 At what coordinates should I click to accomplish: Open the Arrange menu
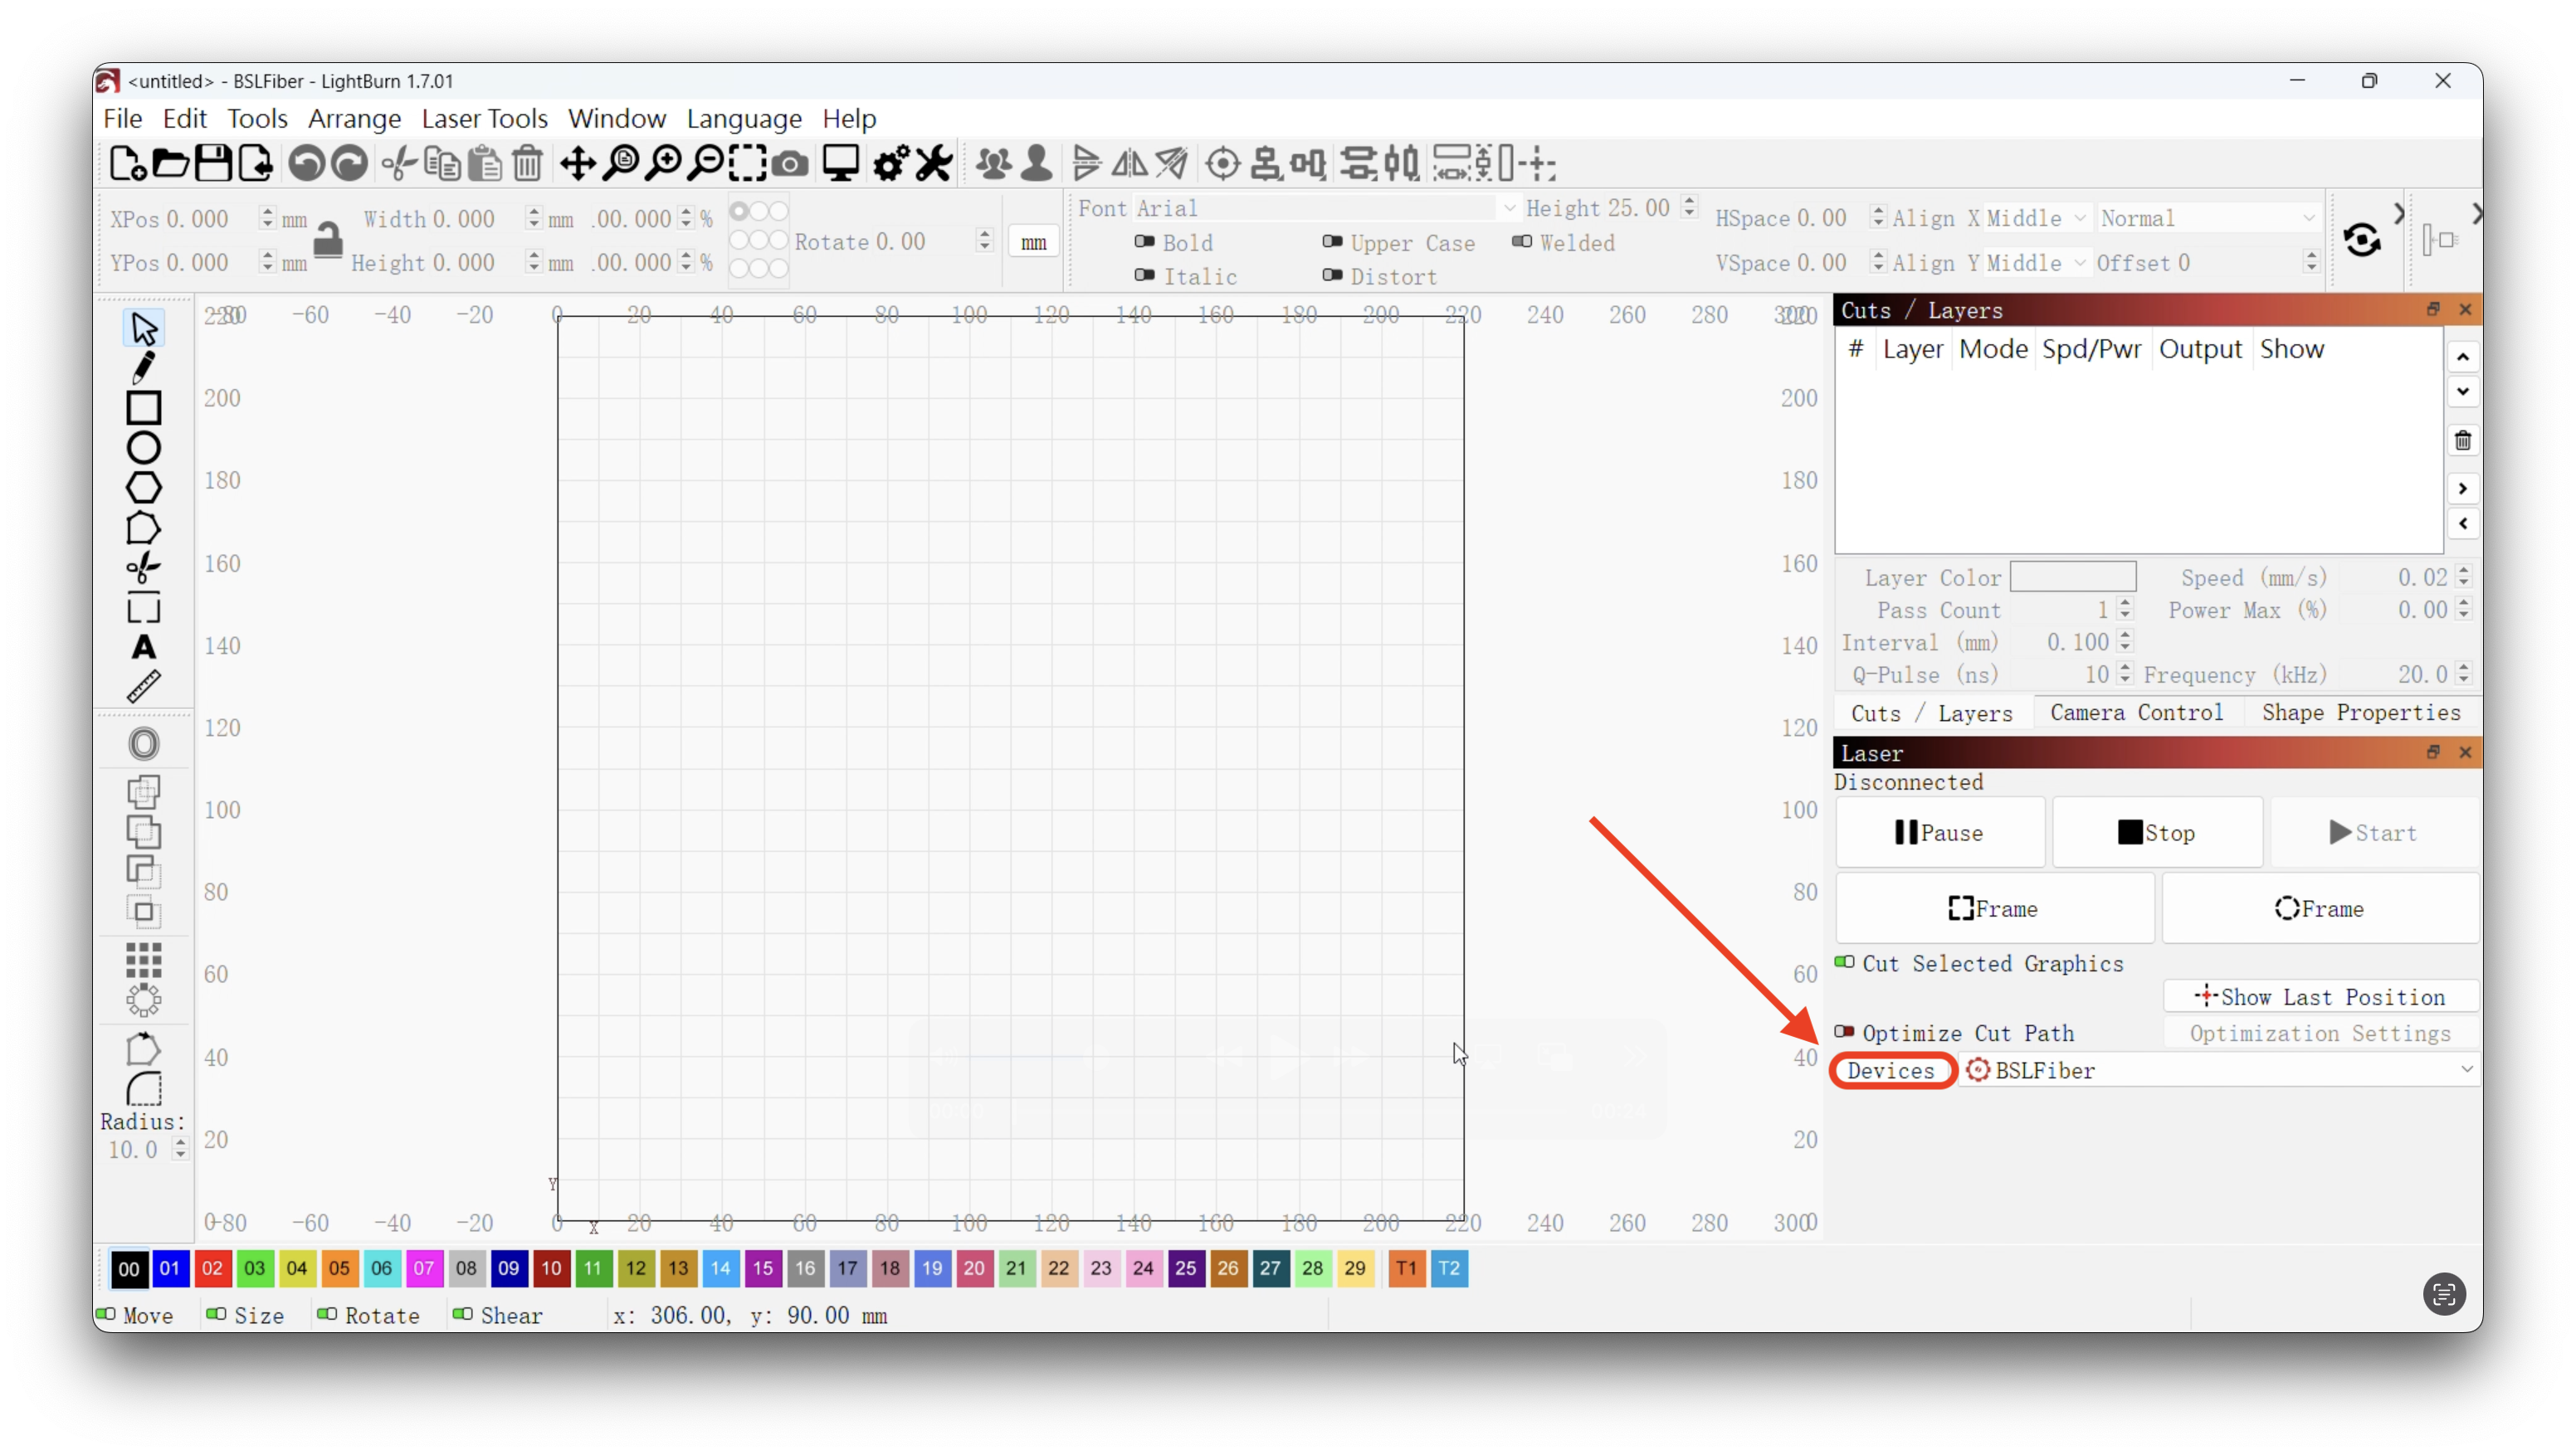click(x=354, y=118)
